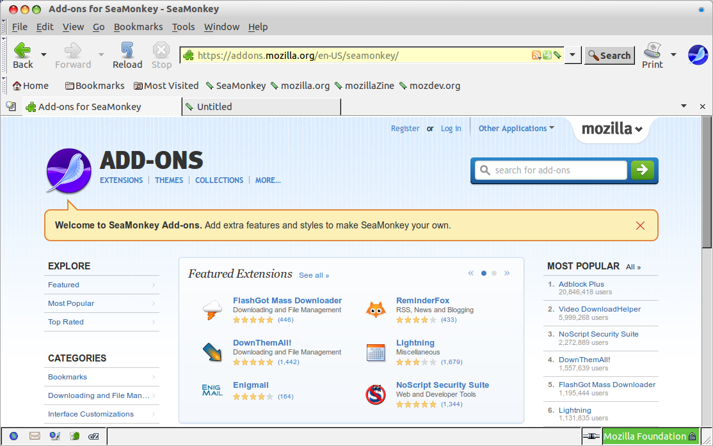Open the File menu
The image size is (713, 446).
click(x=20, y=27)
